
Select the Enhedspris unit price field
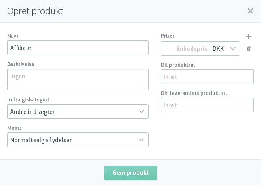click(185, 48)
